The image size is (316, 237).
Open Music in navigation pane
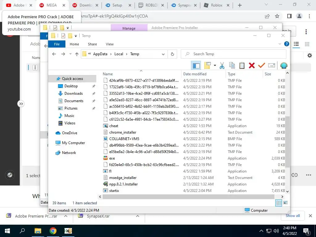click(69, 116)
